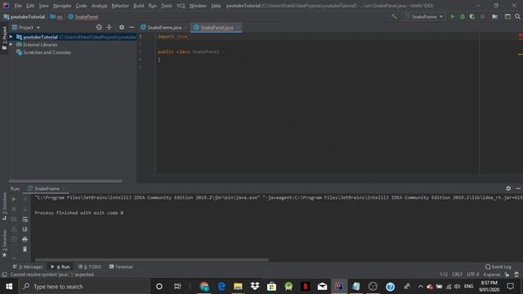Image resolution: width=523 pixels, height=294 pixels.
Task: Toggle the tool windows quick-access icon in status bar
Action: click(x=4, y=274)
